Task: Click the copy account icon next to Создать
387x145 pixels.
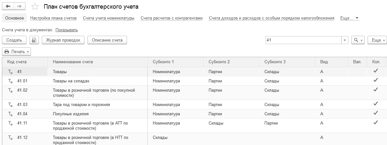Action: click(34, 40)
